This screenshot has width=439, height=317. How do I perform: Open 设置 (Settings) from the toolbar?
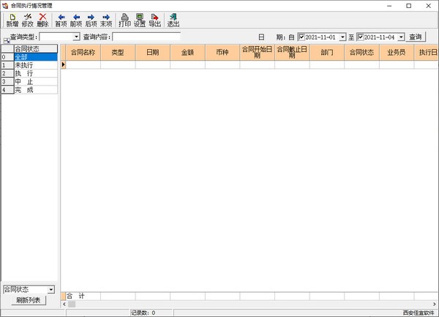pos(140,20)
